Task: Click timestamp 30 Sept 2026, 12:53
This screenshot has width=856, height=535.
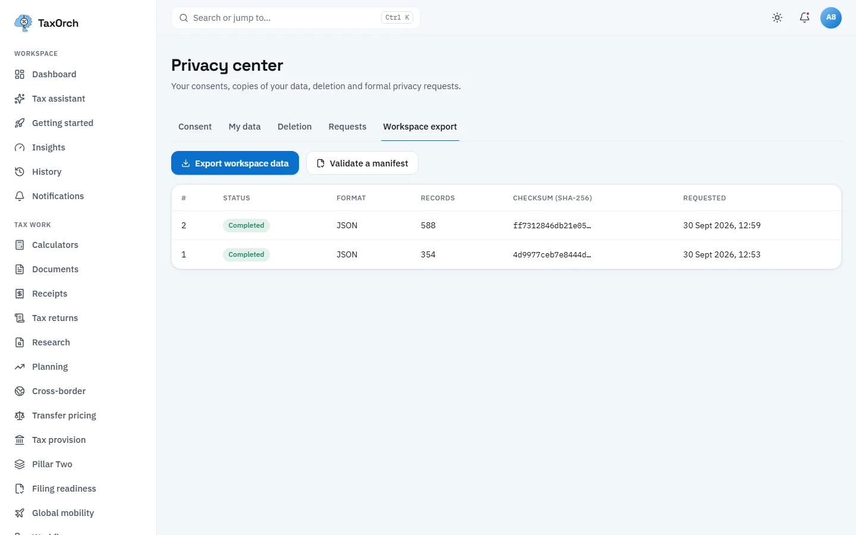Action: (722, 255)
